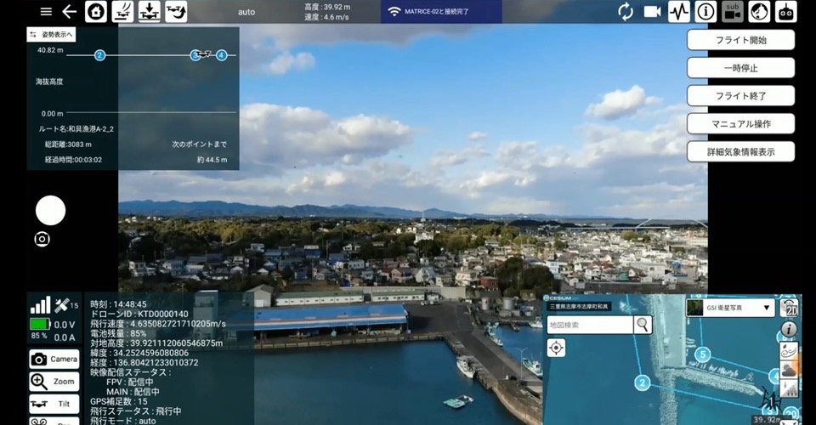Open the remote controller icon

pos(787,12)
